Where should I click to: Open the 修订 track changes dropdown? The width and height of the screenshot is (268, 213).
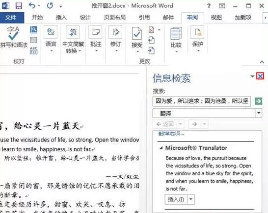[116, 39]
